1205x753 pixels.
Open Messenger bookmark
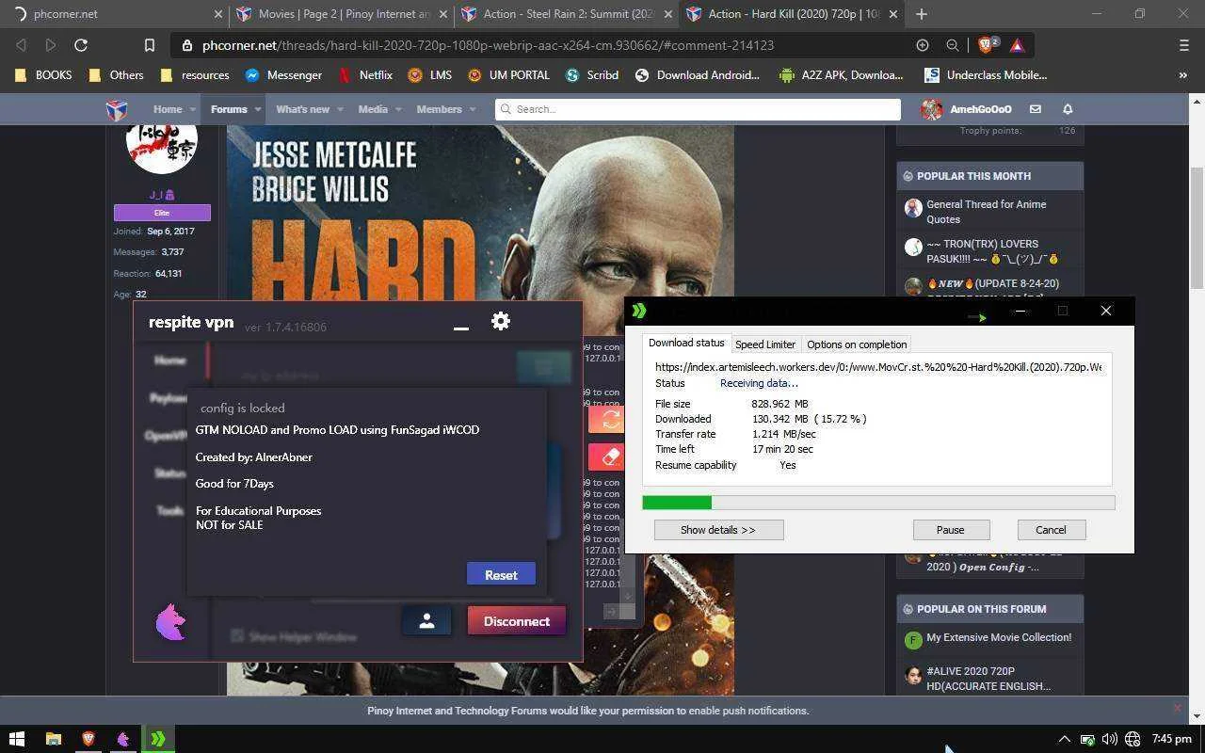[283, 75]
